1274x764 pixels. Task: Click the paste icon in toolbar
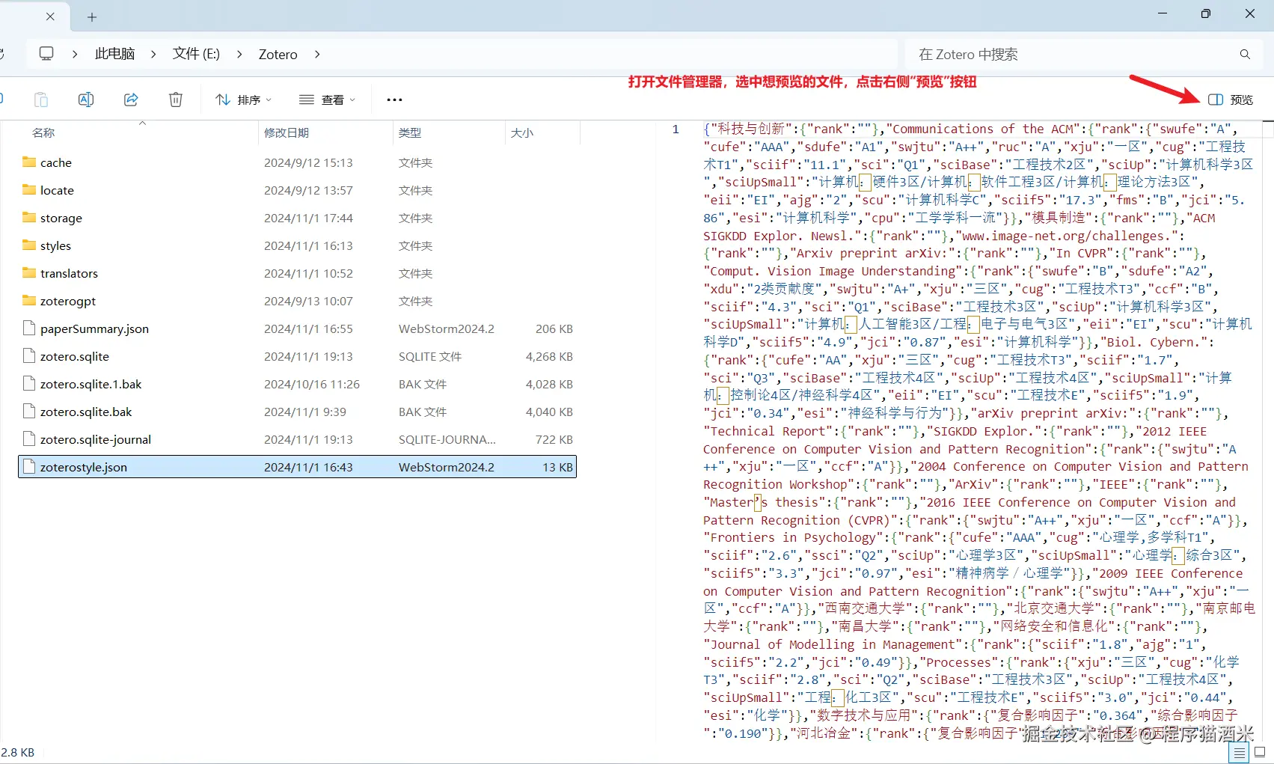coord(41,100)
